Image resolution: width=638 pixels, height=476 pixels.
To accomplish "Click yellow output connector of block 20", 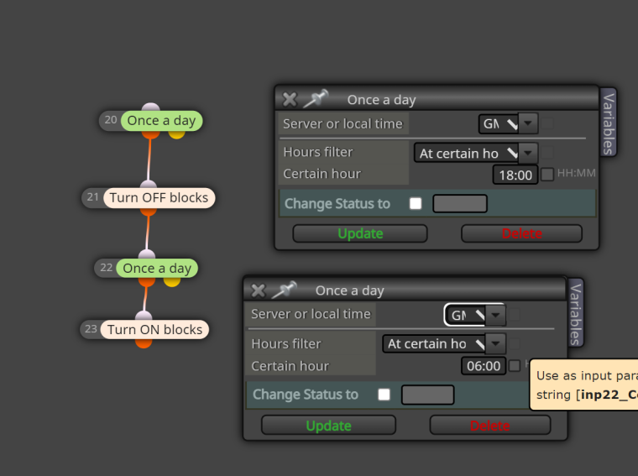I will [176, 134].
